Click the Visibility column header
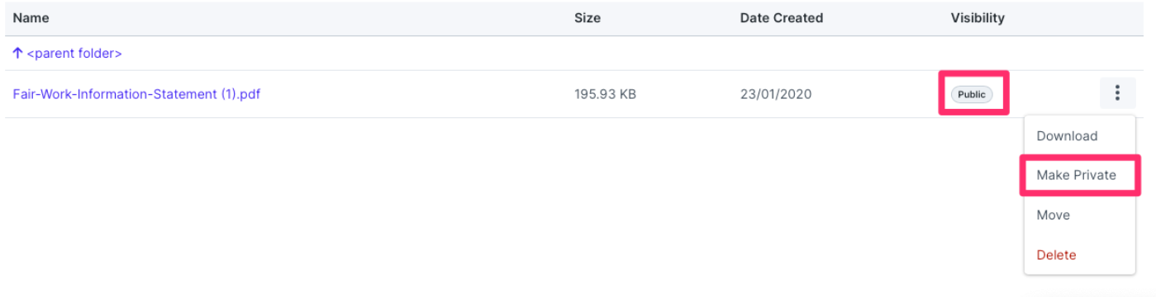1156x297 pixels. point(978,17)
